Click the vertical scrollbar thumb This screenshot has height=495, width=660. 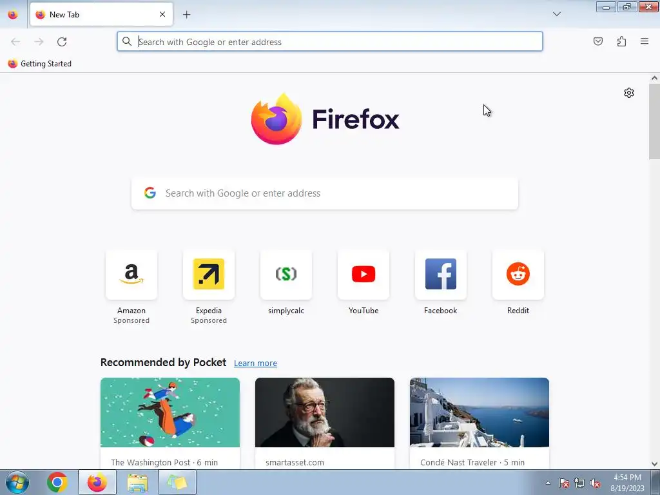click(654, 121)
